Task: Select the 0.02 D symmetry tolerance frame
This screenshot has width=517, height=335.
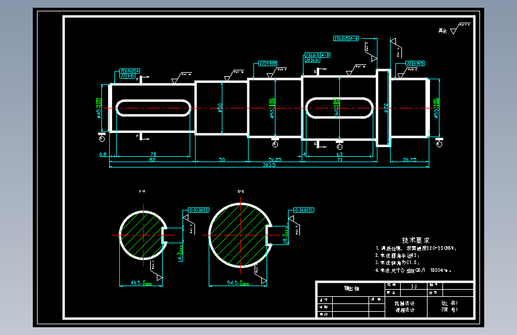Action: coord(199,210)
